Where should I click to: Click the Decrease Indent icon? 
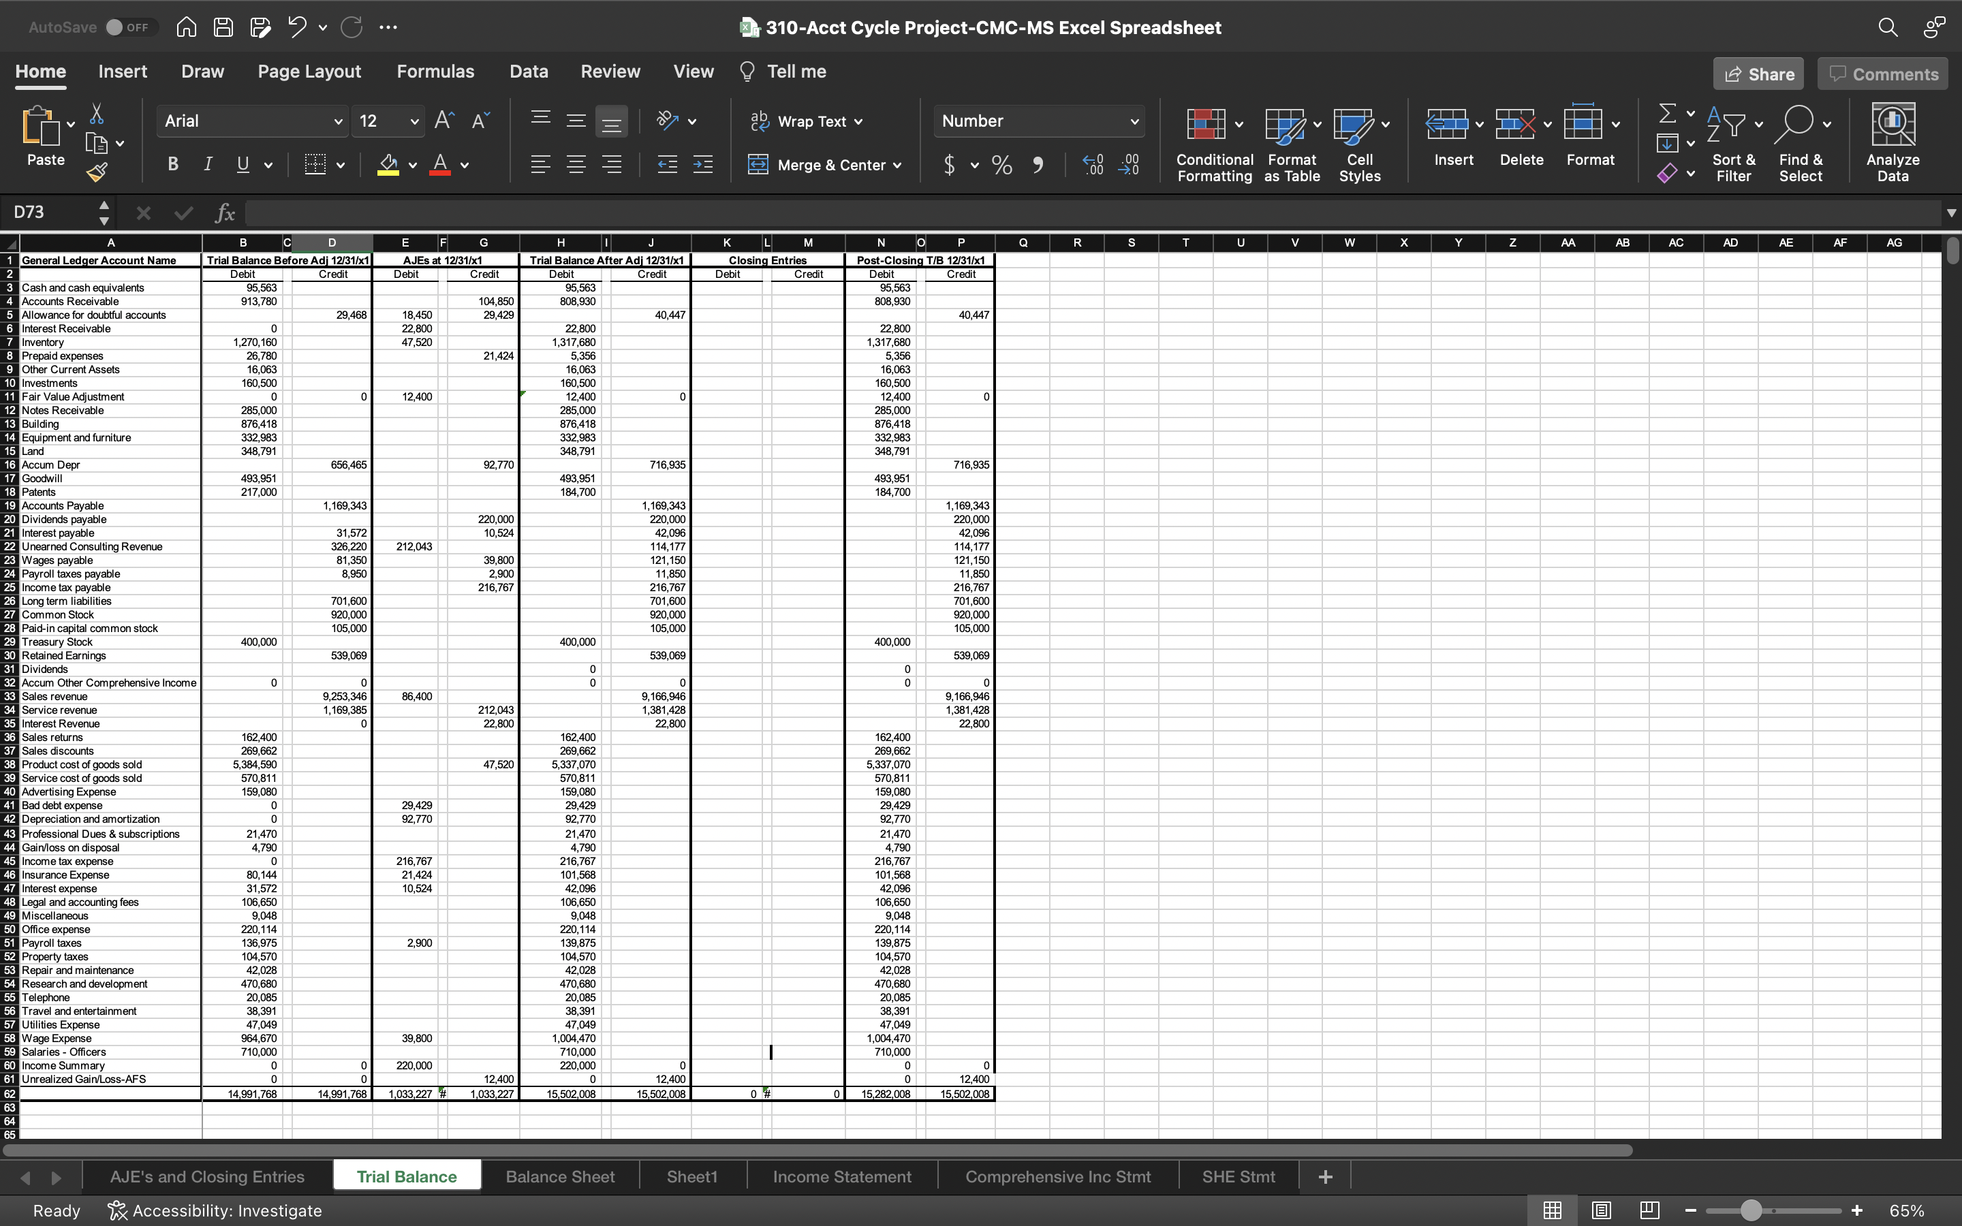point(667,165)
